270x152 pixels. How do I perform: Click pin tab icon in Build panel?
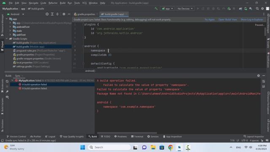7,92
